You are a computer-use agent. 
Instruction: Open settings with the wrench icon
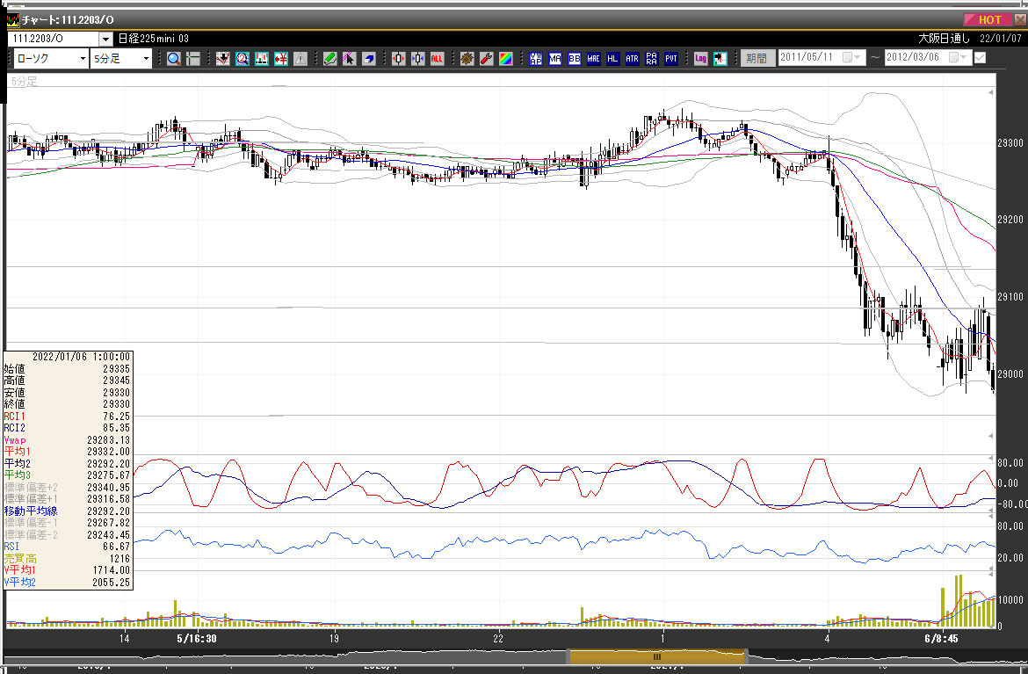486,59
